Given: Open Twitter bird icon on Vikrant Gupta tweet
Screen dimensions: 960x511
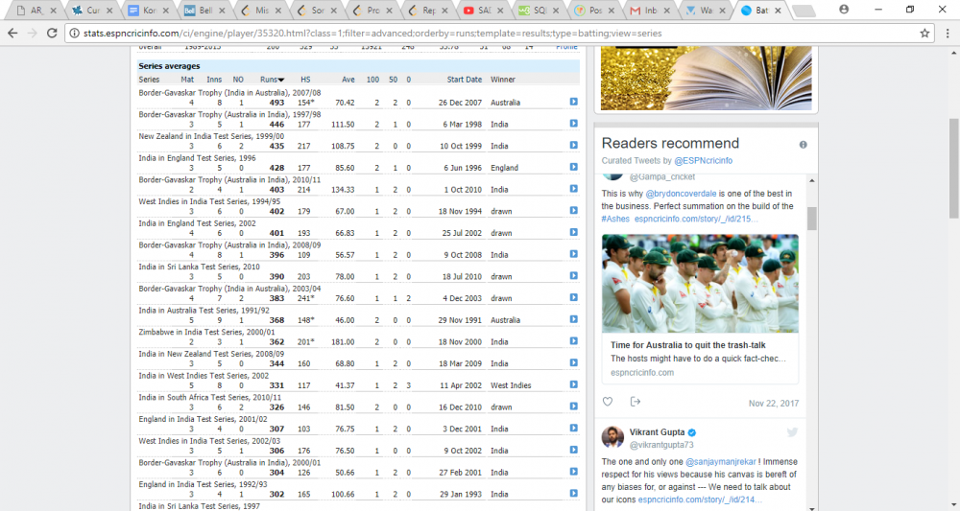Looking at the screenshot, I should coord(792,432).
